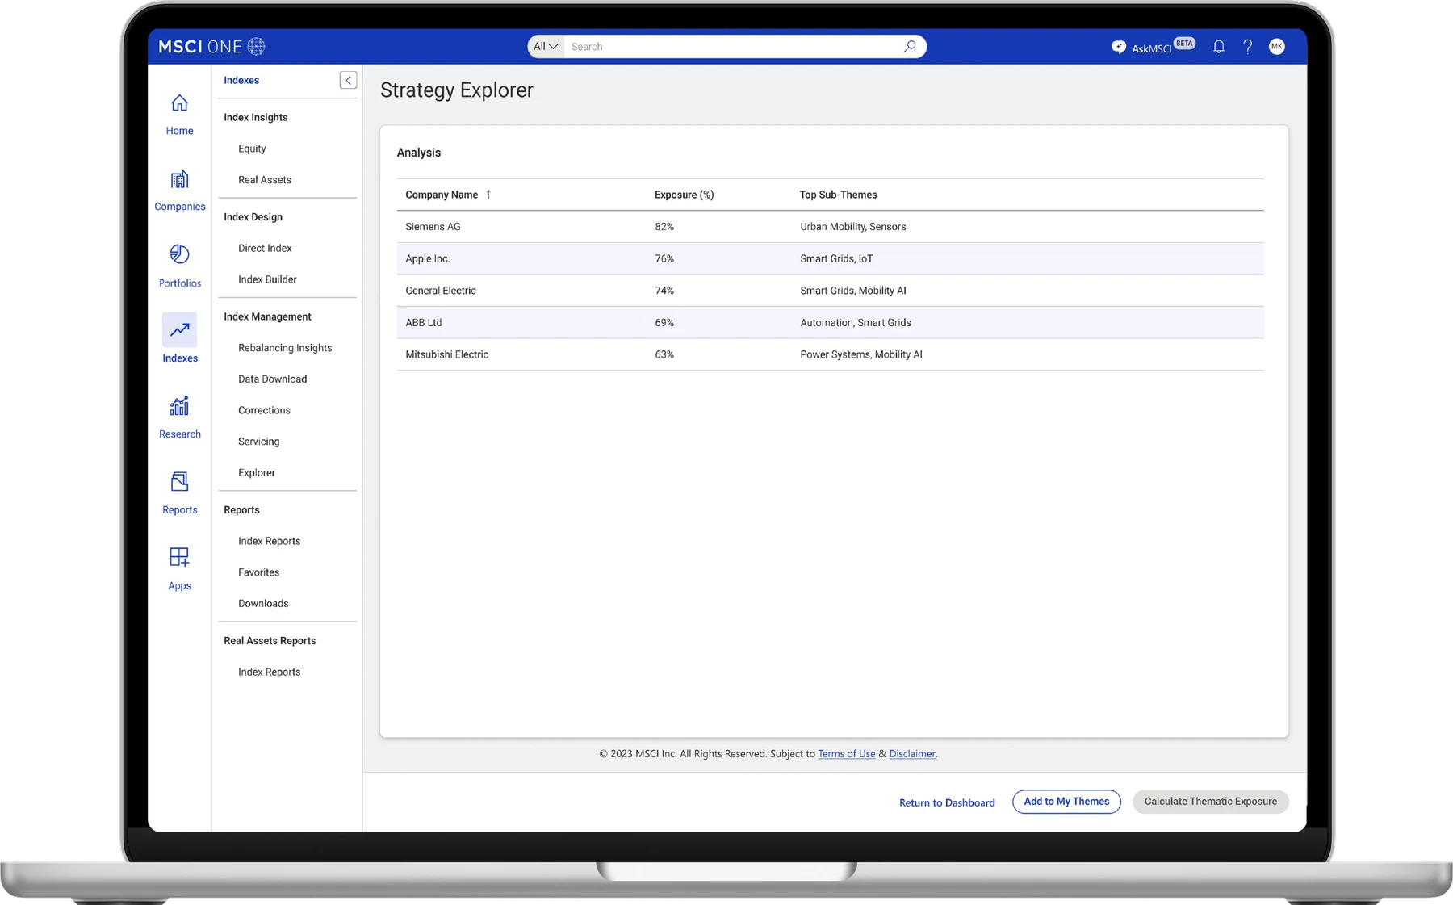The height and width of the screenshot is (905, 1453).
Task: Open the Disclaimer link
Action: [912, 754]
